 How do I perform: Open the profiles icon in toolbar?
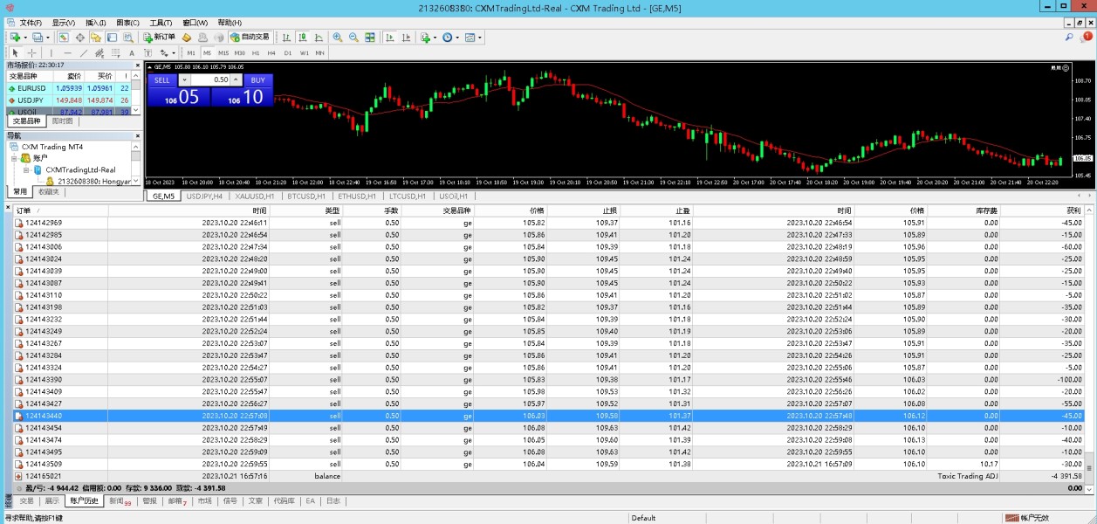[38, 38]
